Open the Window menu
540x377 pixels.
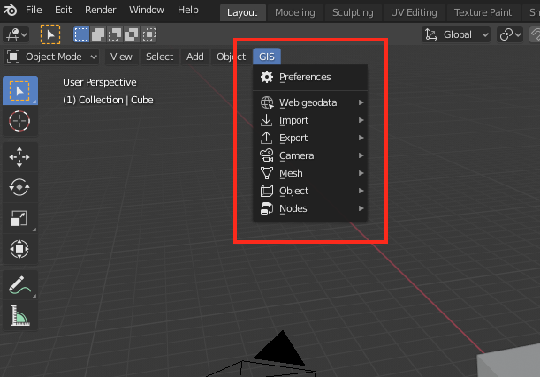pyautogui.click(x=147, y=10)
